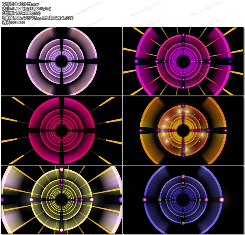
Task: Open the lavender ring thumbnail frame
Action: [x=62, y=61]
